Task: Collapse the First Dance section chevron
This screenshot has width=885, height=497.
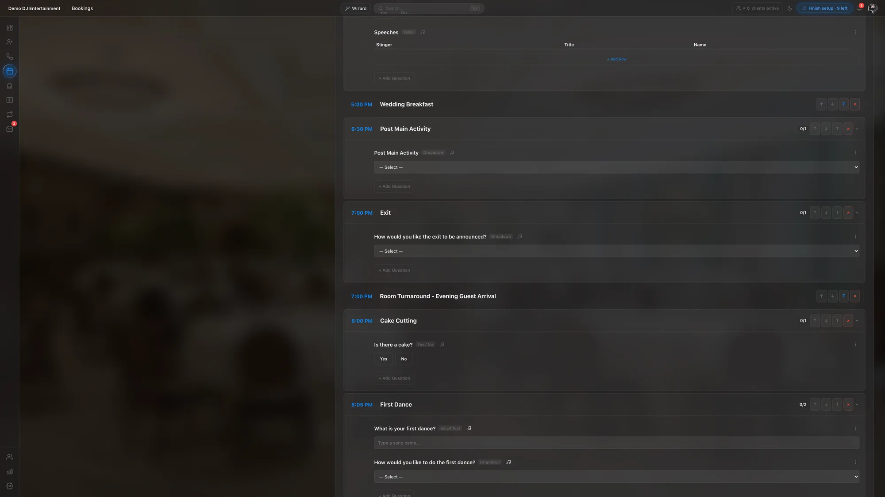Action: pos(857,405)
